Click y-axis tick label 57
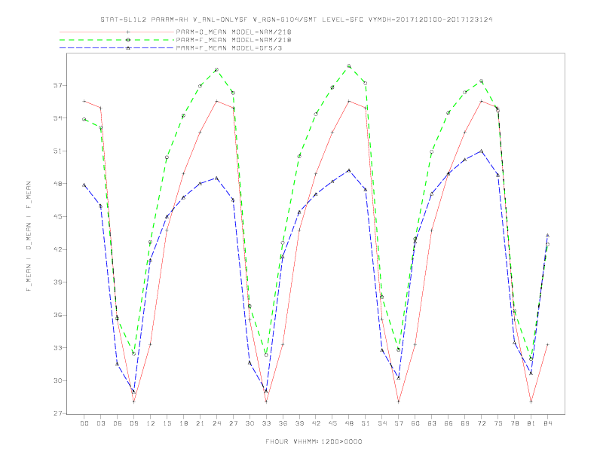Screen dimensions: 597x461 57,85
